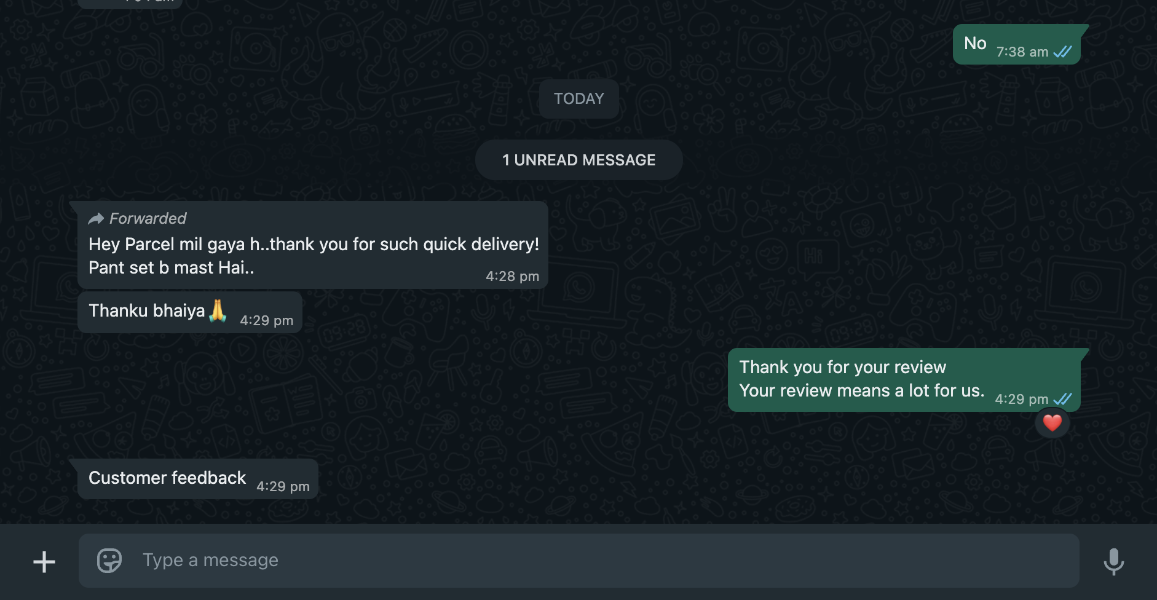1157x600 pixels.
Task: Click the "1 UNREAD MESSAGE" banner
Action: point(578,160)
